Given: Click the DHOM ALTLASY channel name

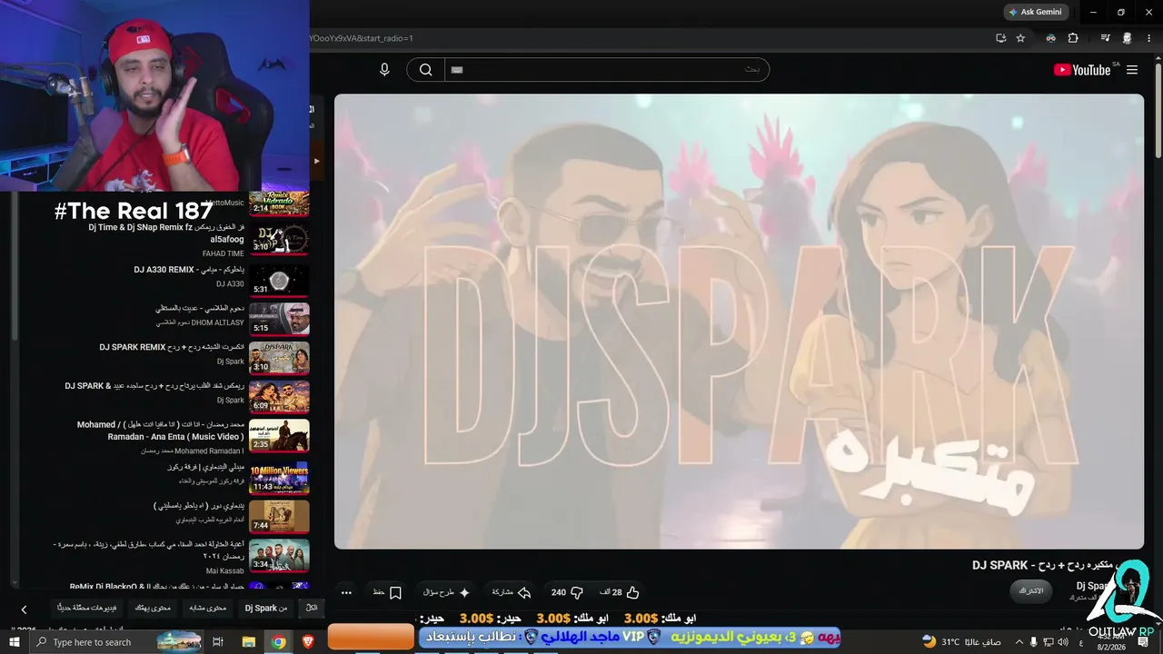Looking at the screenshot, I should (200, 322).
